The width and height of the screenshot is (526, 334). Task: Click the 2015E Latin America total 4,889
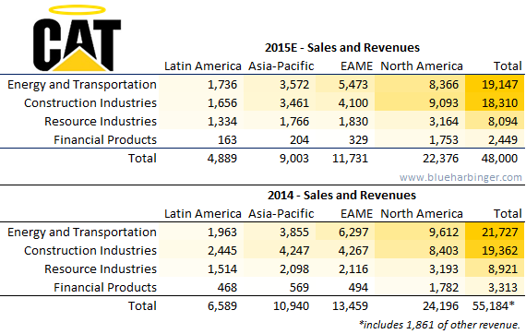click(x=222, y=158)
